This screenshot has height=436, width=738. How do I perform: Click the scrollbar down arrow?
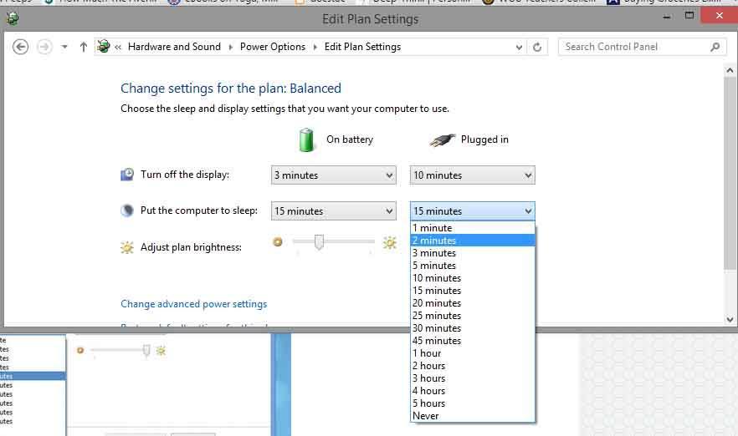730,319
